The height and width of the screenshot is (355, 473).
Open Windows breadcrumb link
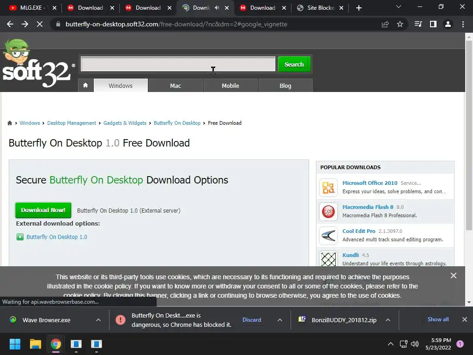(30, 123)
